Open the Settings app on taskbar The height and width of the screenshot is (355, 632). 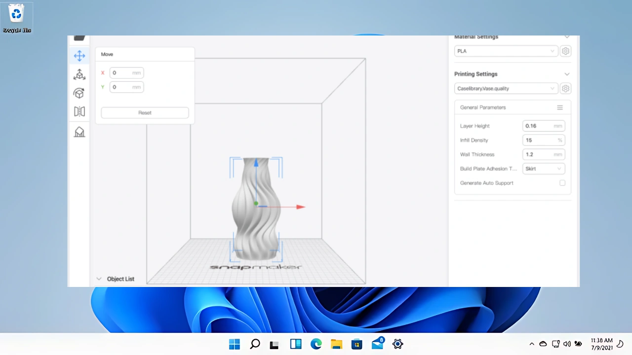397,344
